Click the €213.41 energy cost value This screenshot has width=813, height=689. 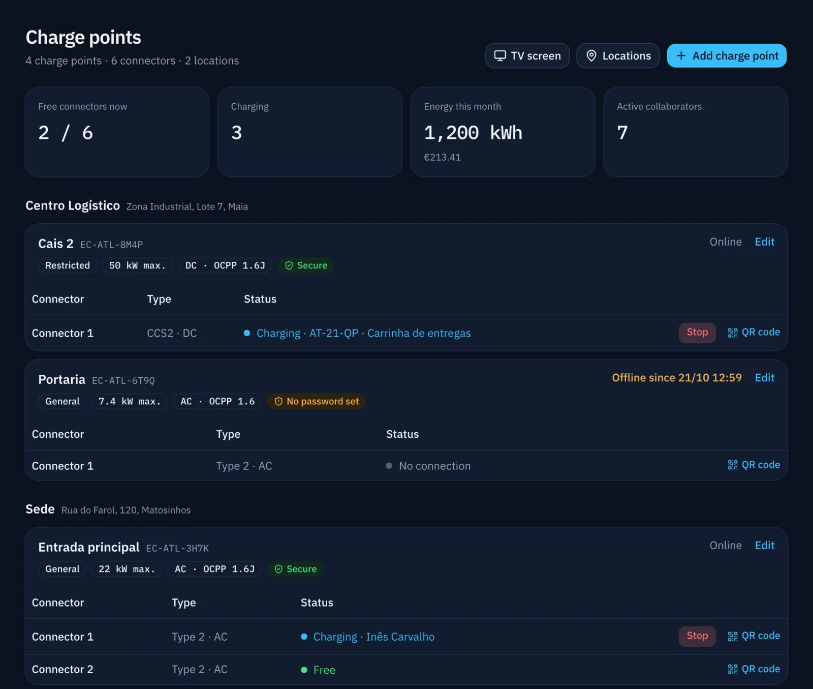point(443,157)
